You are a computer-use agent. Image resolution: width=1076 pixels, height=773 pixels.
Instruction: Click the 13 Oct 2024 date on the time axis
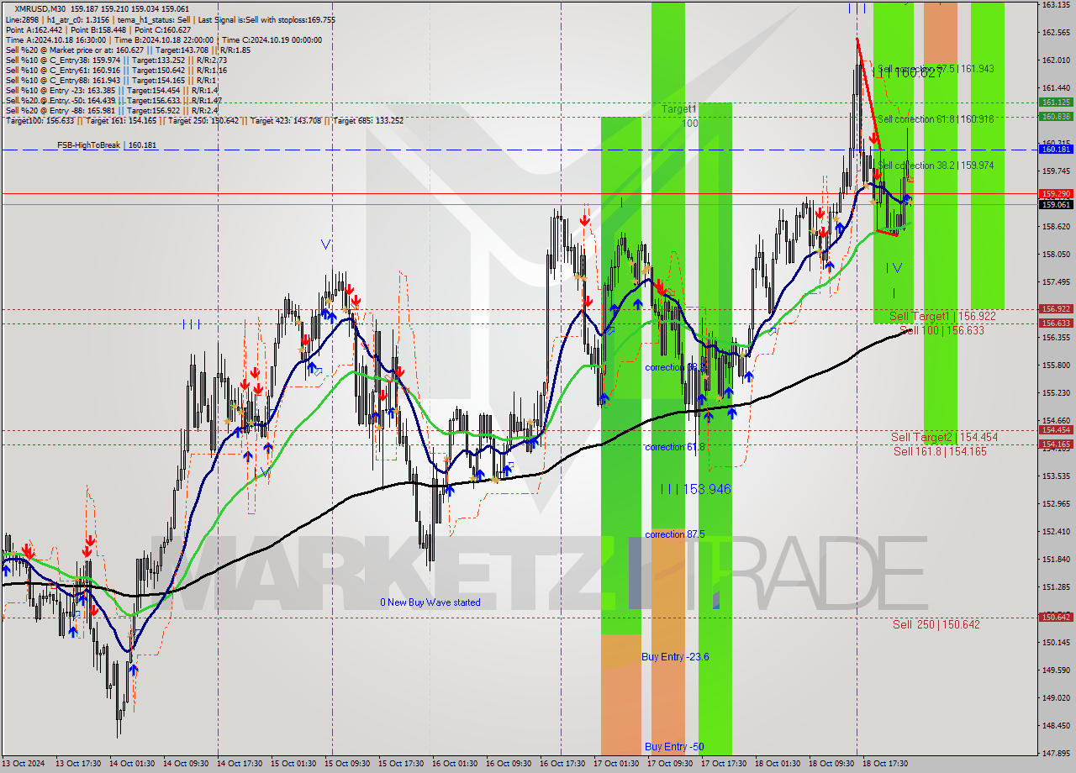click(x=23, y=764)
